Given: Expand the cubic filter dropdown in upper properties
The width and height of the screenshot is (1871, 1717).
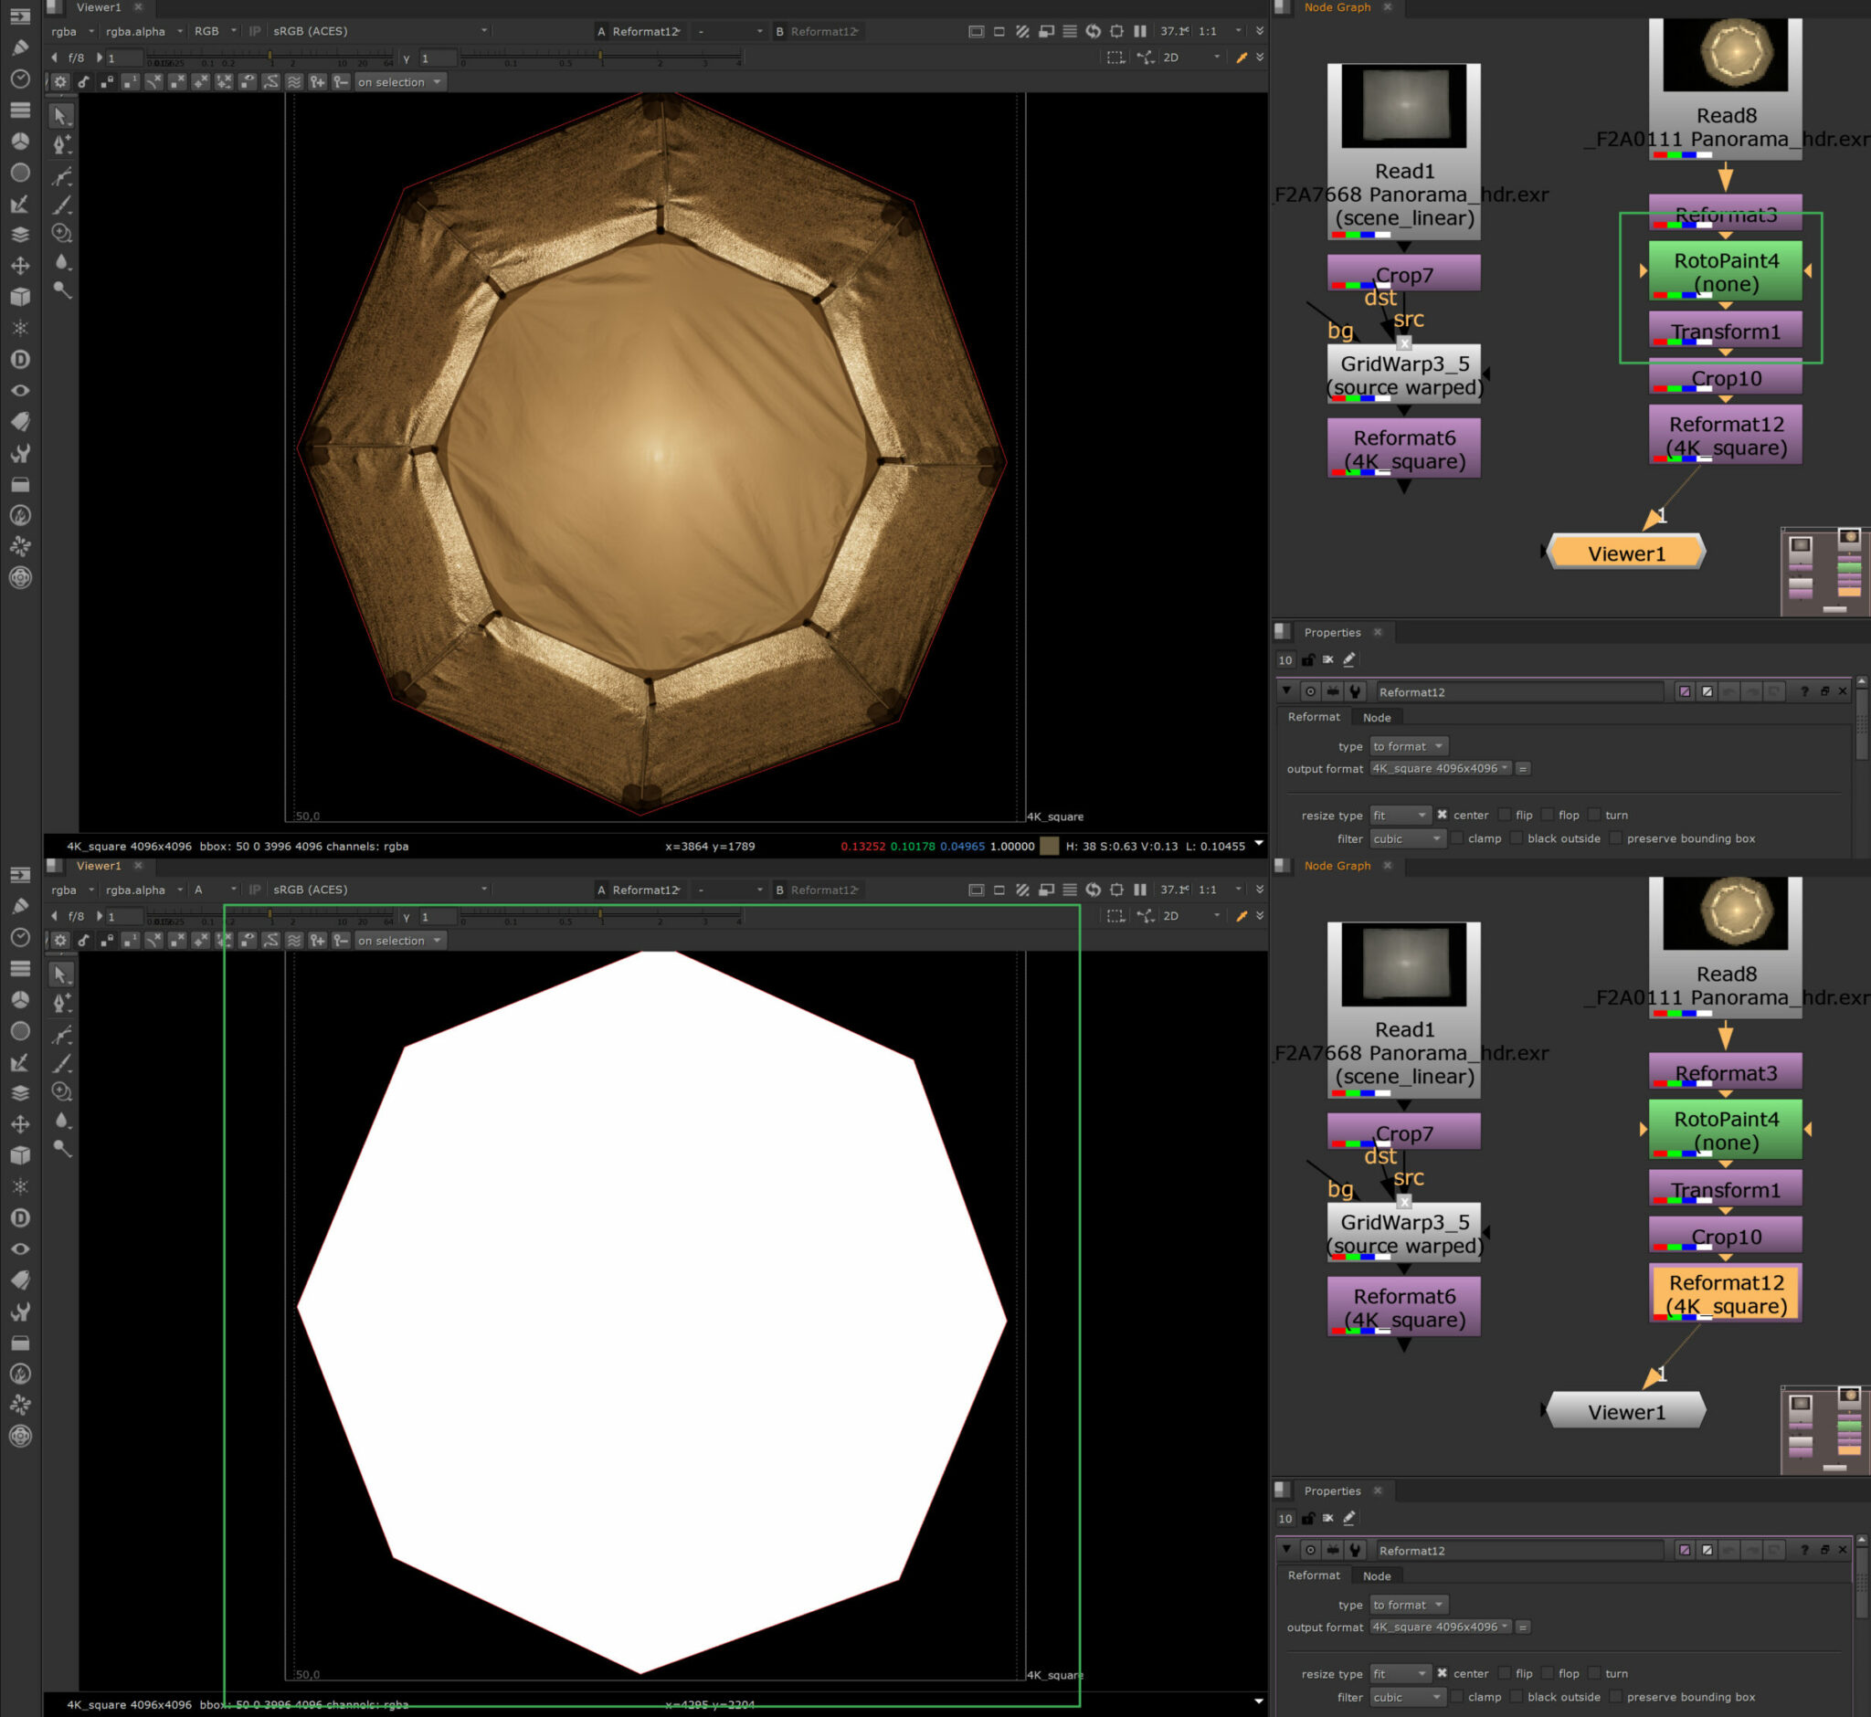Looking at the screenshot, I should (1406, 838).
